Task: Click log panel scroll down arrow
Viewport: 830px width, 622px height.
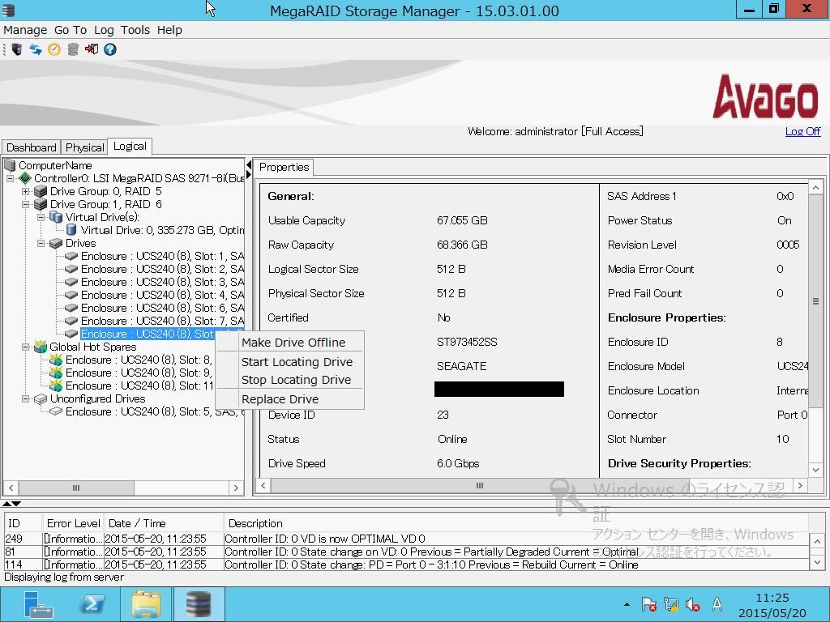Action: [817, 563]
